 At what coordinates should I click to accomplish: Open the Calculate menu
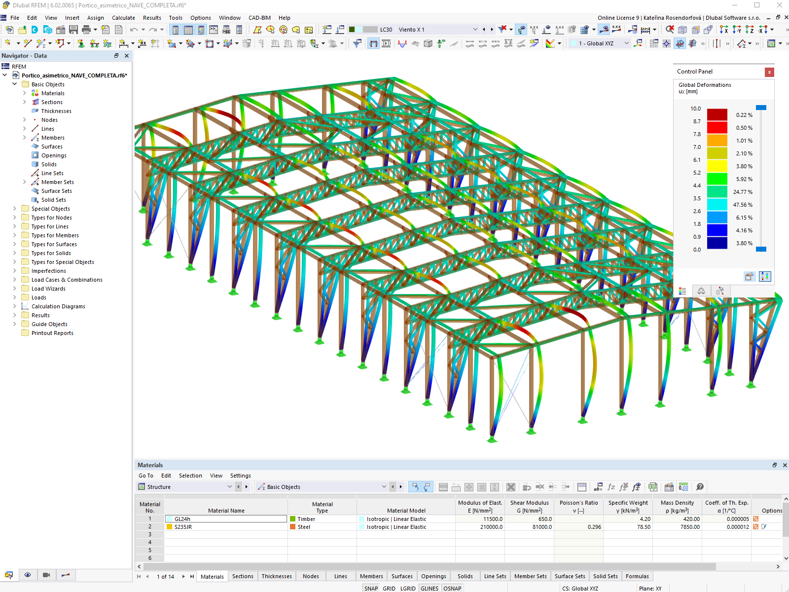click(x=123, y=18)
